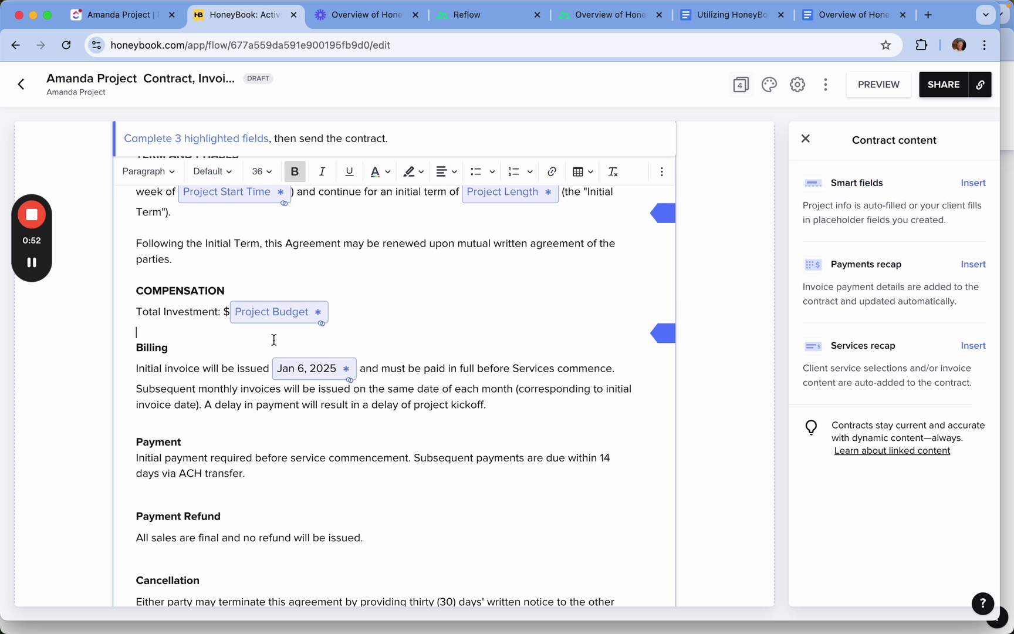
Task: Open the design palette icon
Action: [x=769, y=85]
